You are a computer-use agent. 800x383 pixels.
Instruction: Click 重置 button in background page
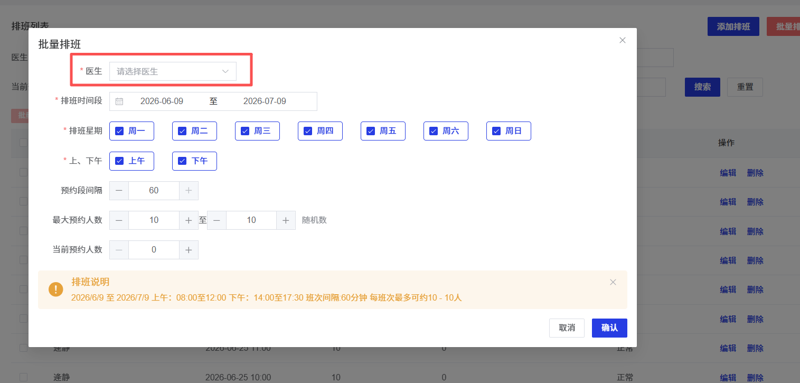coord(745,87)
